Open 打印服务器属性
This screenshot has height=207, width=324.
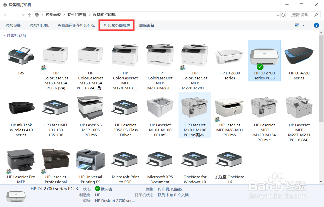[117, 25]
